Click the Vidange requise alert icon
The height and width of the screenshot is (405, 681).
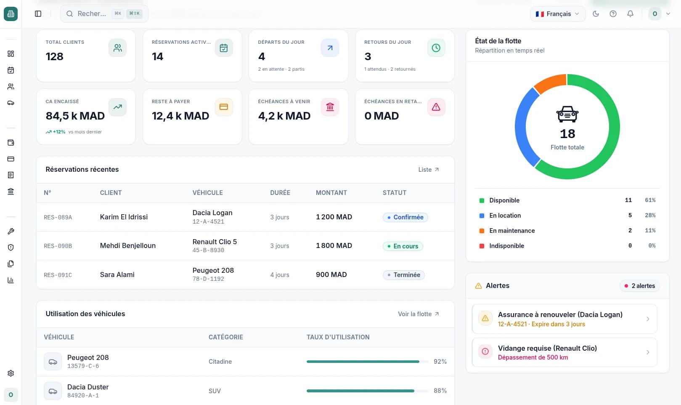click(x=485, y=352)
